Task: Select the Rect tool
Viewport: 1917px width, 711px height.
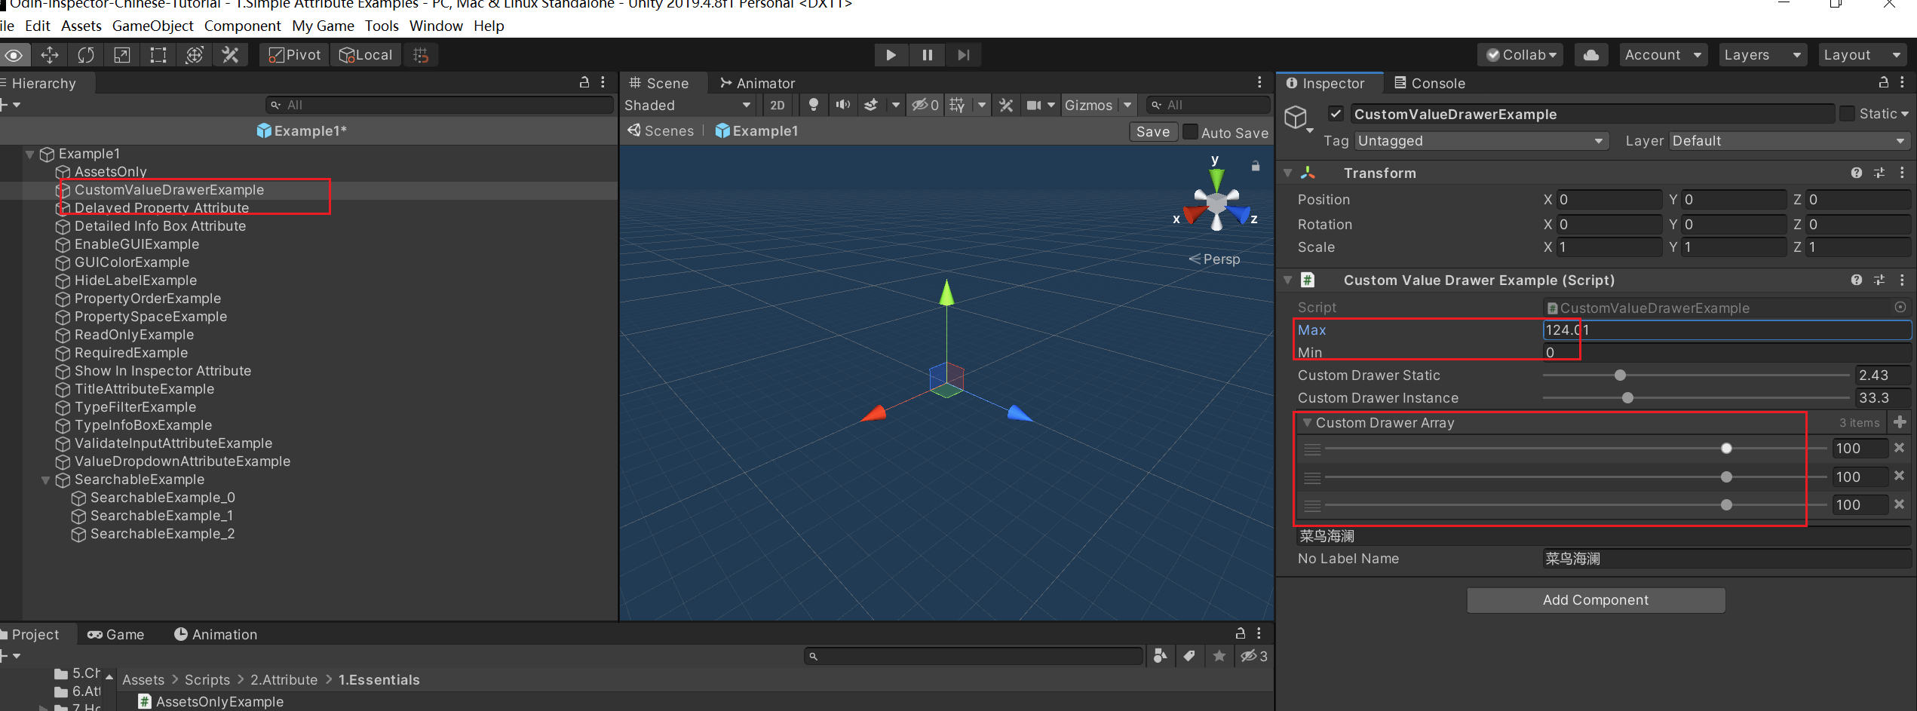Action: (x=158, y=55)
